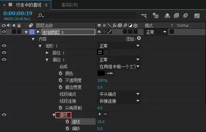Screen dimensions: 206x132
Task: Toggle visibility of 矩形 1
Action: pos(4,45)
